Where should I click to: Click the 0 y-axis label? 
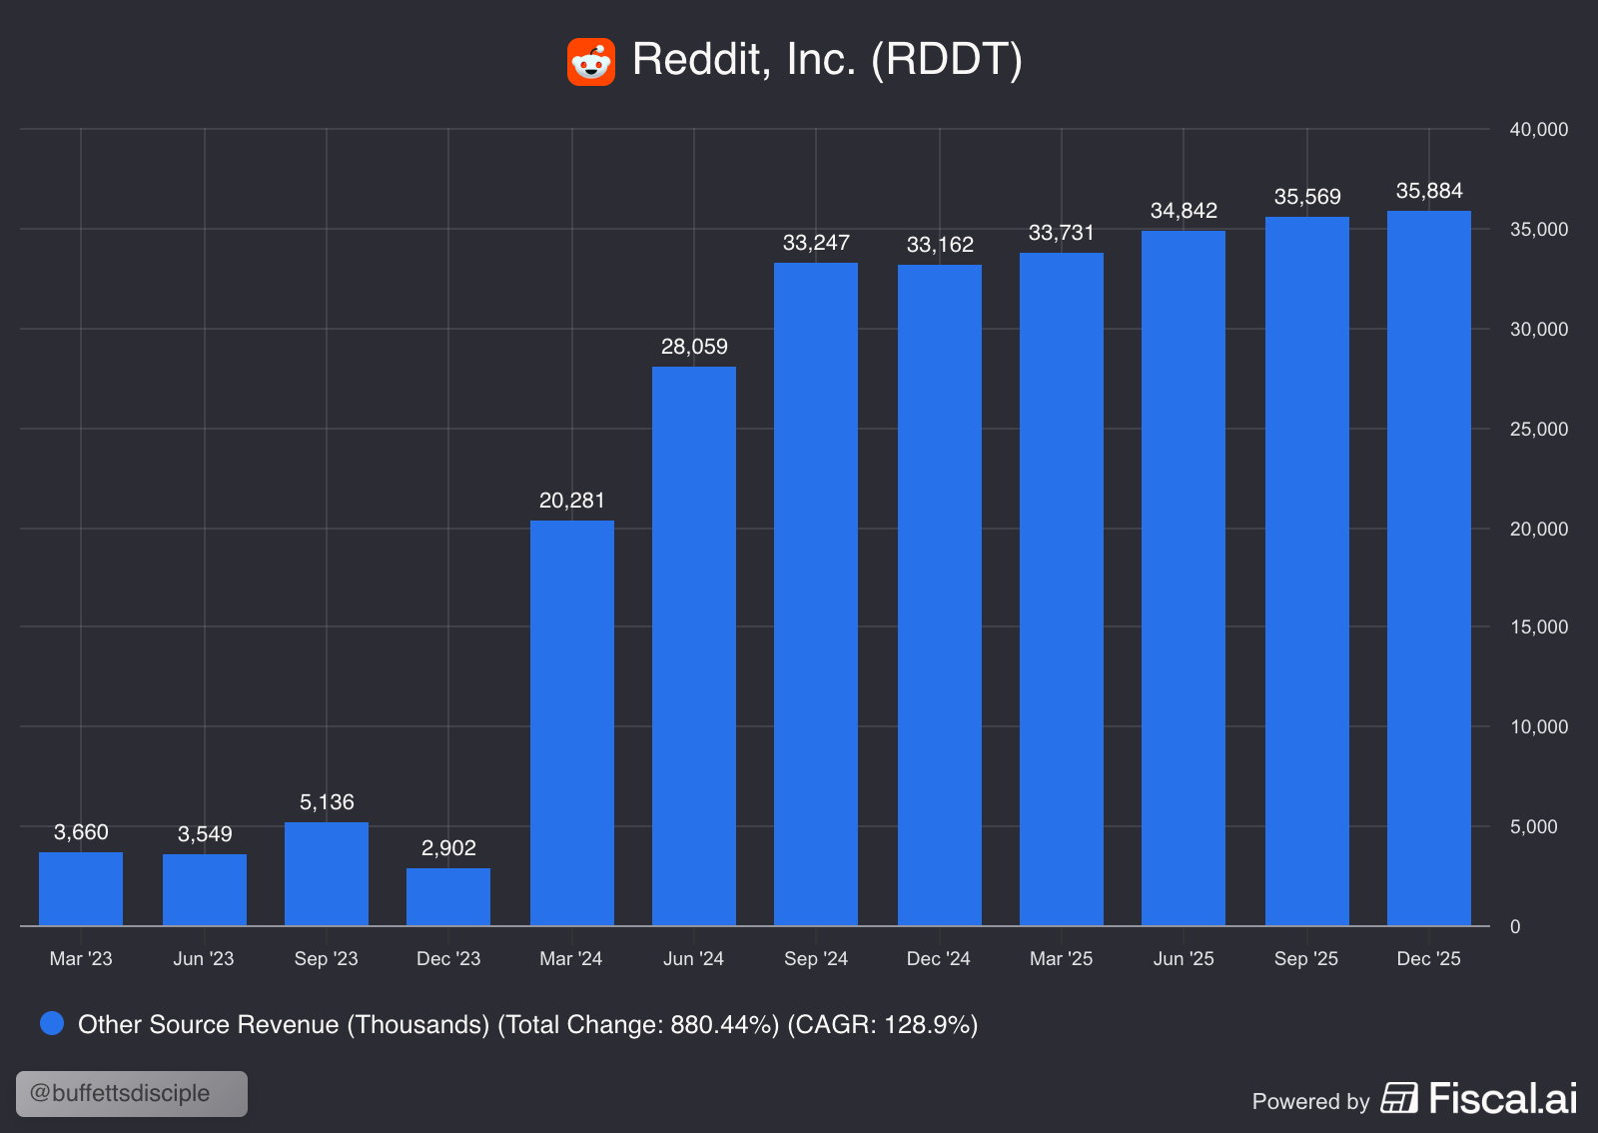point(1515,926)
